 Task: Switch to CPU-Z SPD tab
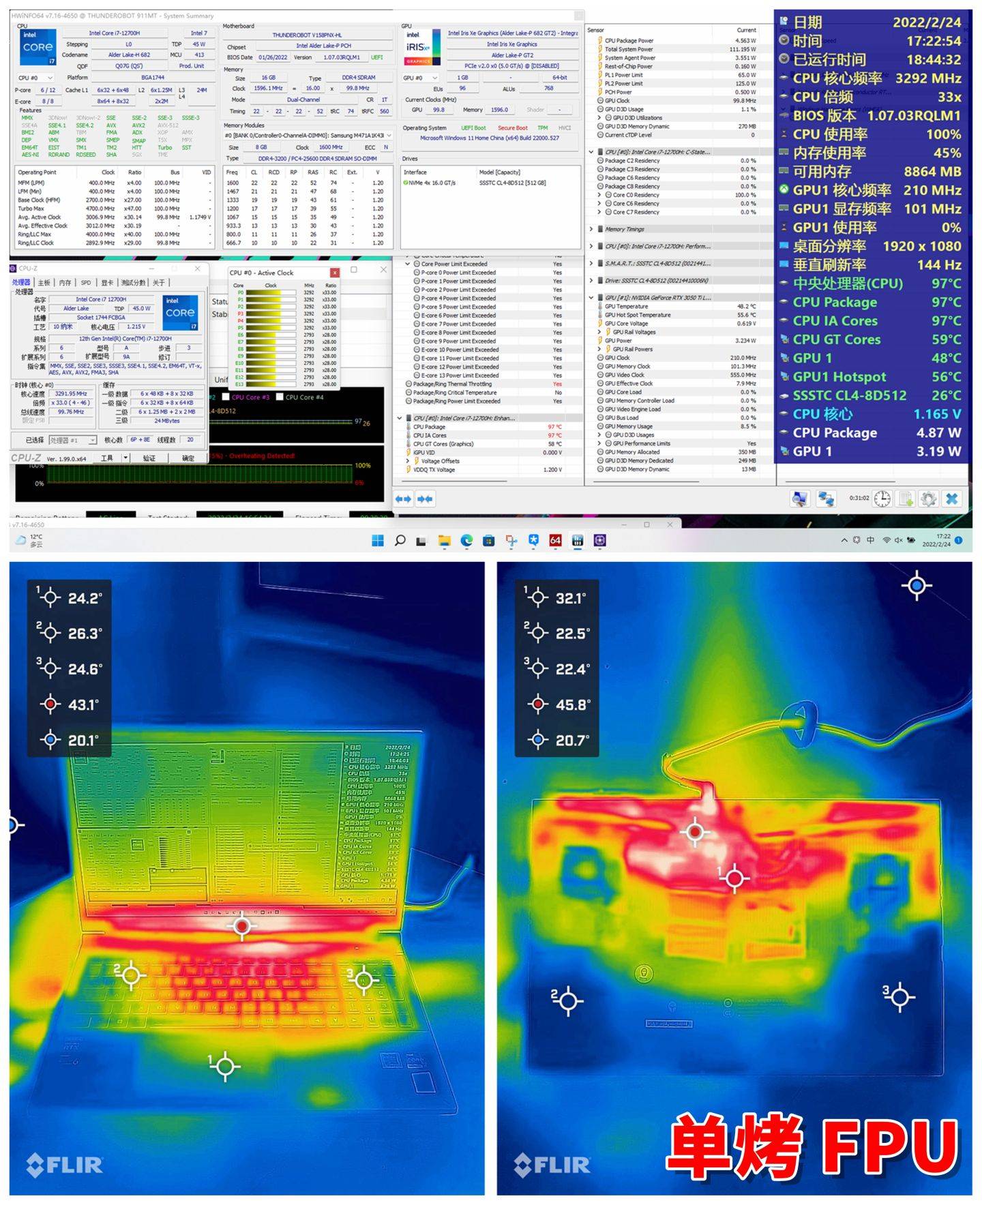pyautogui.click(x=86, y=282)
